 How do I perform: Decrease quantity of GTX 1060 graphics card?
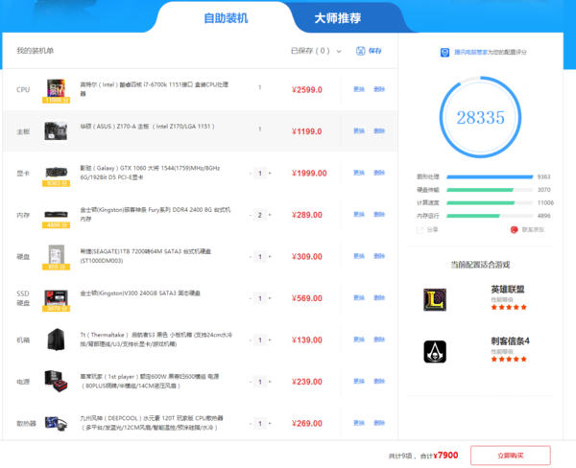250,174
